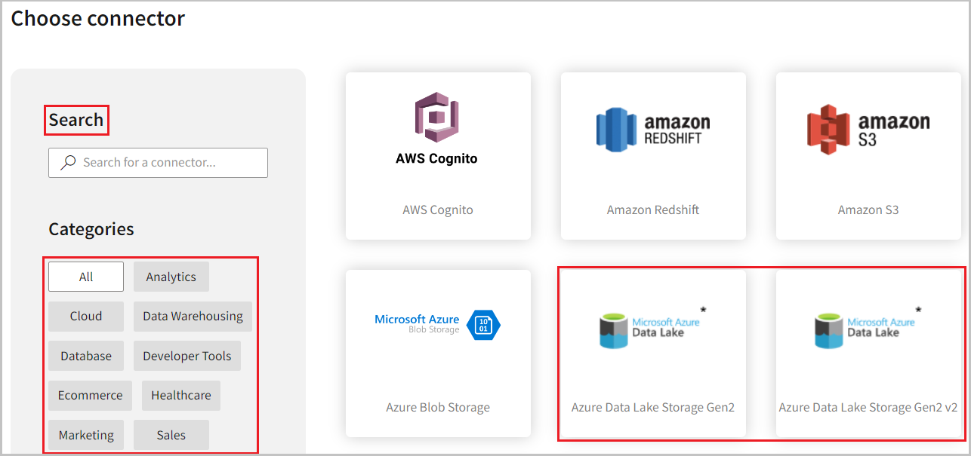This screenshot has height=456, width=971.
Task: Click the Azure Data Lake Storage Gen2 v2 label
Action: pos(868,407)
